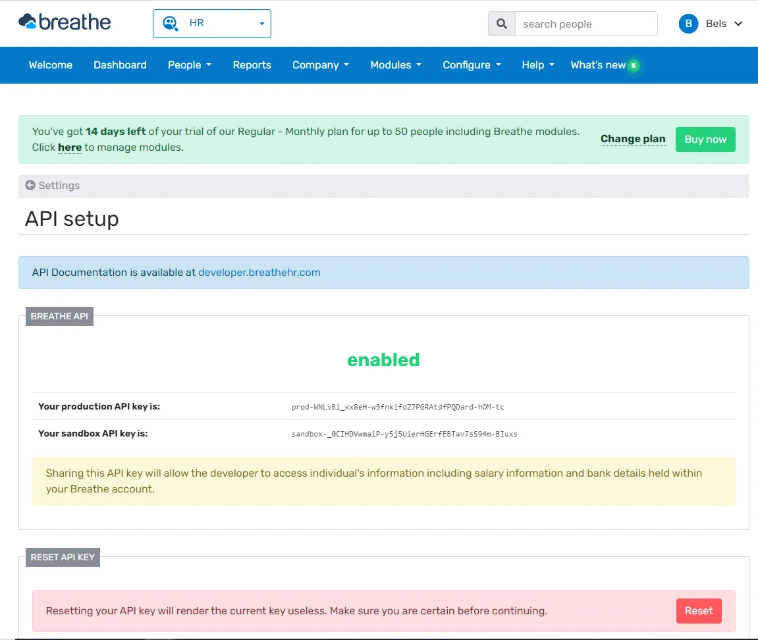Expand the Configure menu
The width and height of the screenshot is (758, 640).
point(472,65)
